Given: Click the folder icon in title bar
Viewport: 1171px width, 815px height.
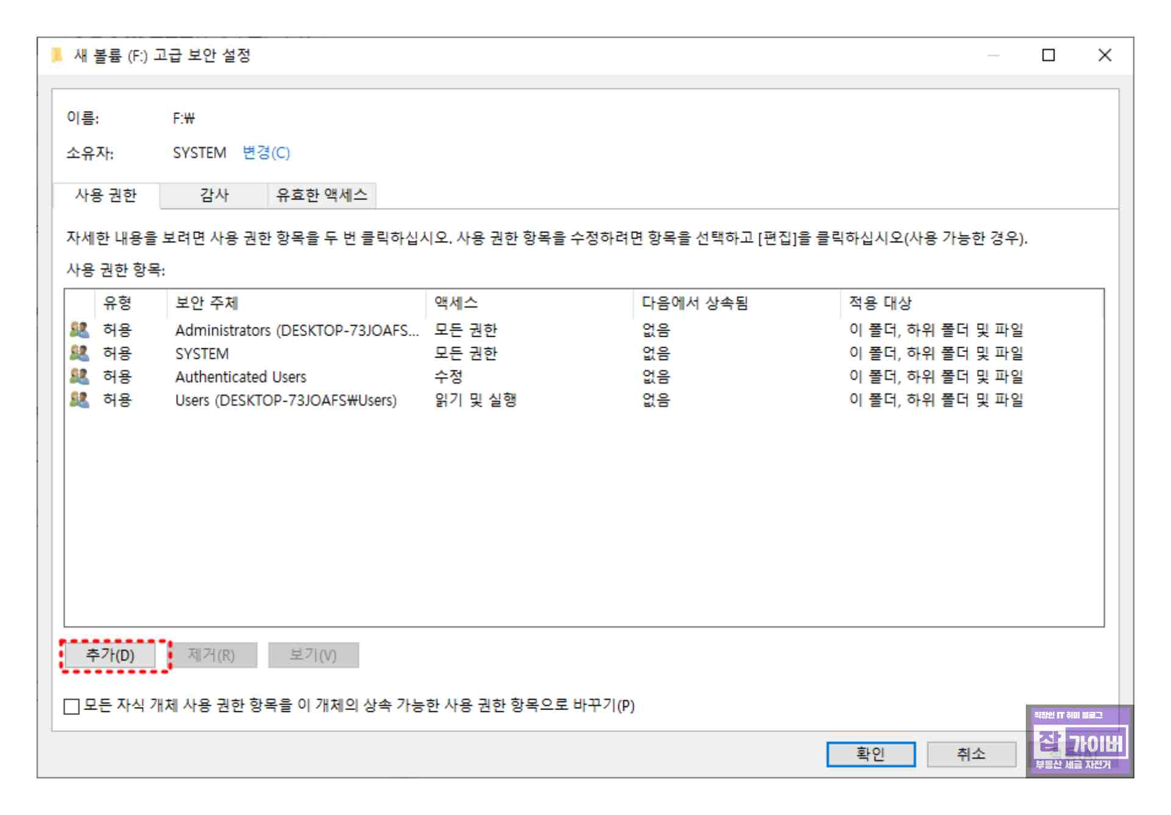Looking at the screenshot, I should click(x=57, y=56).
